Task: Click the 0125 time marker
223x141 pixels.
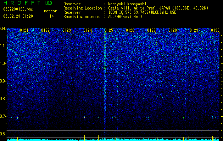Action: click(x=109, y=30)
